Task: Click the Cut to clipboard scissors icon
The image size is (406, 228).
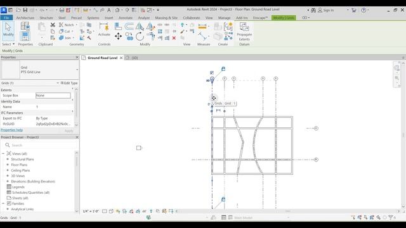Action: 53,25
